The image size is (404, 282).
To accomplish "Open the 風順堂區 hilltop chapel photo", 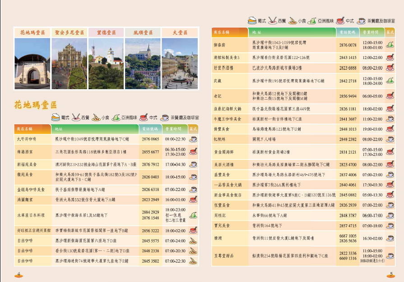I will (x=143, y=64).
